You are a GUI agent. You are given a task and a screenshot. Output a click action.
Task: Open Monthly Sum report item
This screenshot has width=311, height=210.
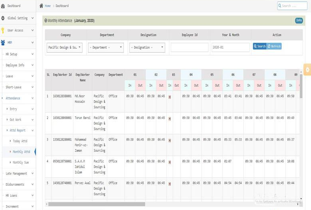pyautogui.click(x=21, y=162)
